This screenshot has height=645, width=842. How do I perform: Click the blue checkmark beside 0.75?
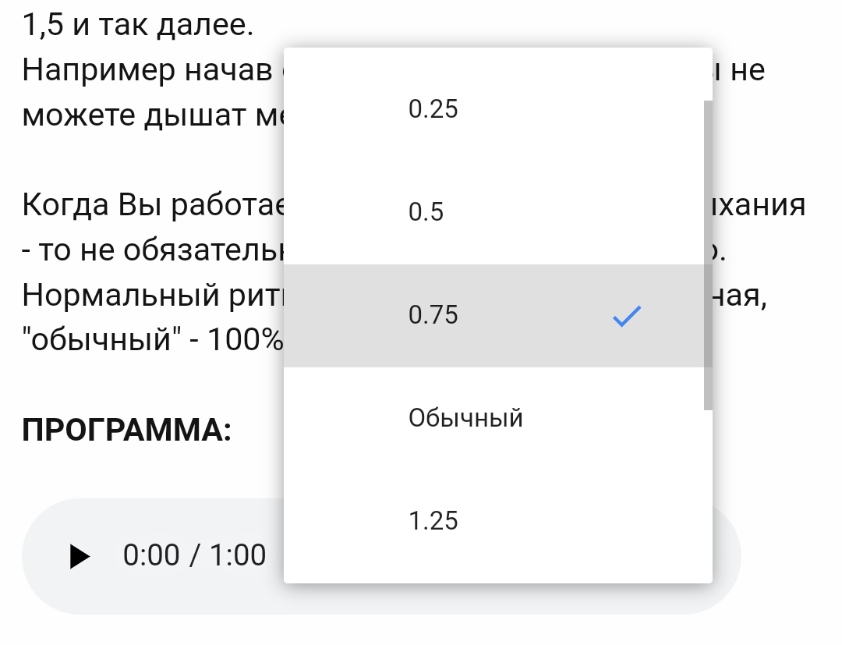(x=626, y=315)
